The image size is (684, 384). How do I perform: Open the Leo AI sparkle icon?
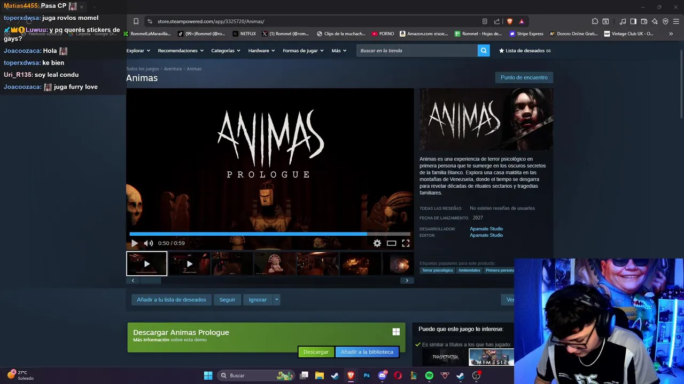pyautogui.click(x=655, y=21)
